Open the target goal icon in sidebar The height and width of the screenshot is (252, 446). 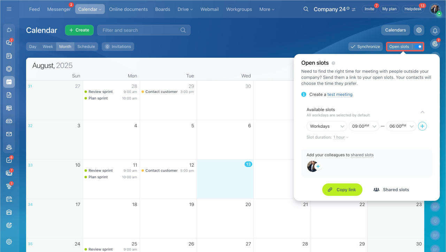pos(9,225)
